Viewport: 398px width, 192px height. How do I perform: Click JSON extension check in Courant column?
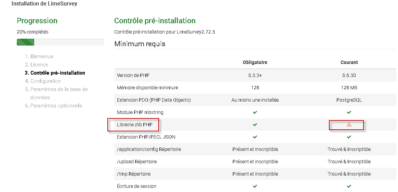[x=349, y=137]
